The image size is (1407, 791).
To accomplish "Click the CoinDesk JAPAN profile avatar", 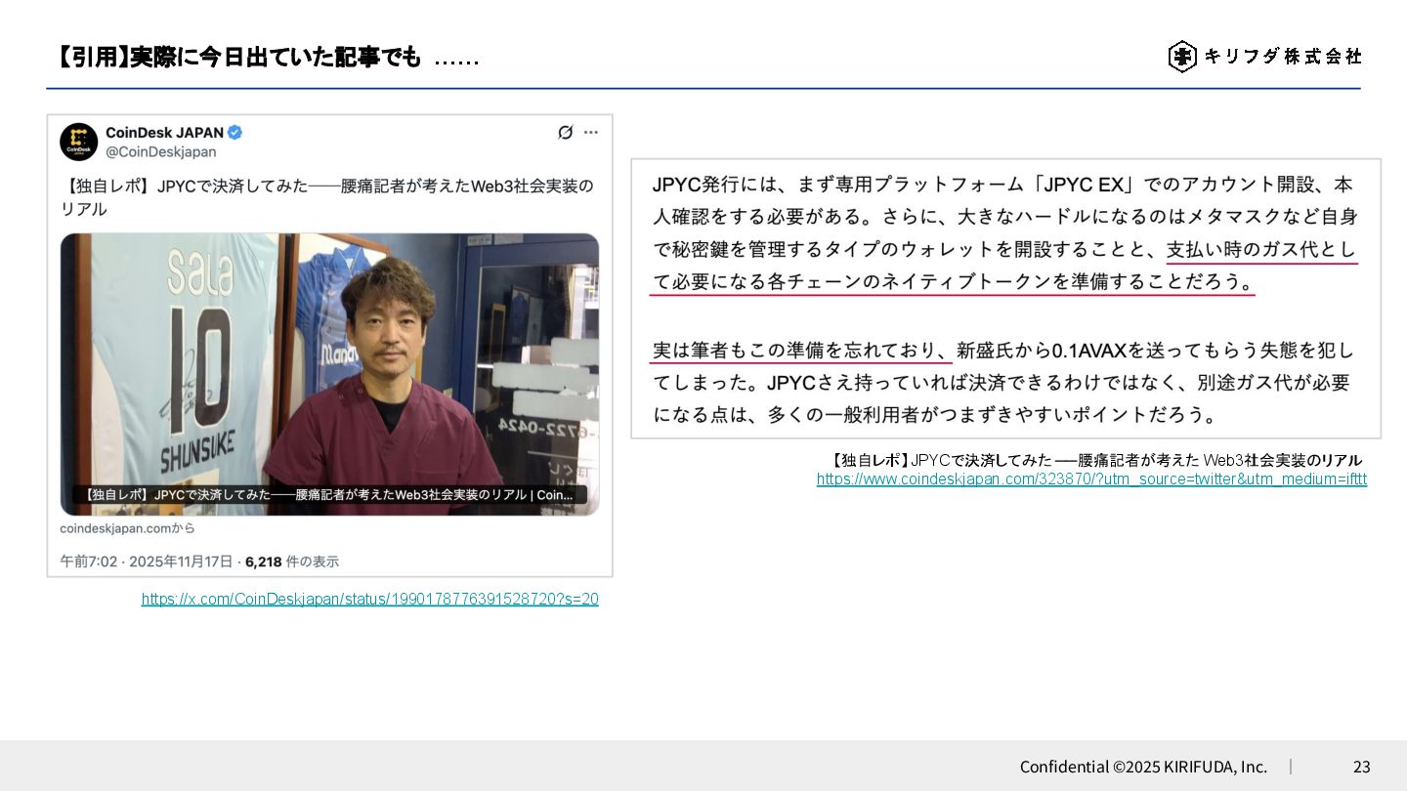I will coord(78,142).
